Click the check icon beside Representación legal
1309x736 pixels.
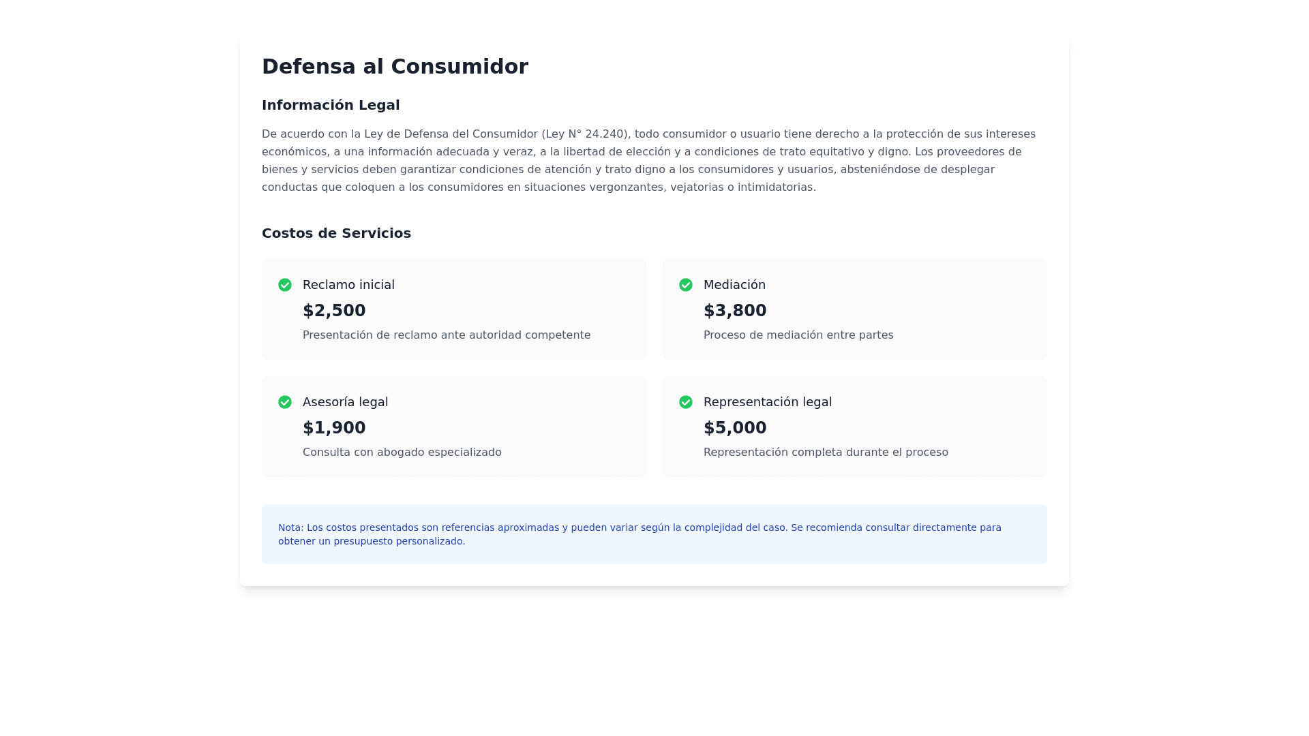686,402
